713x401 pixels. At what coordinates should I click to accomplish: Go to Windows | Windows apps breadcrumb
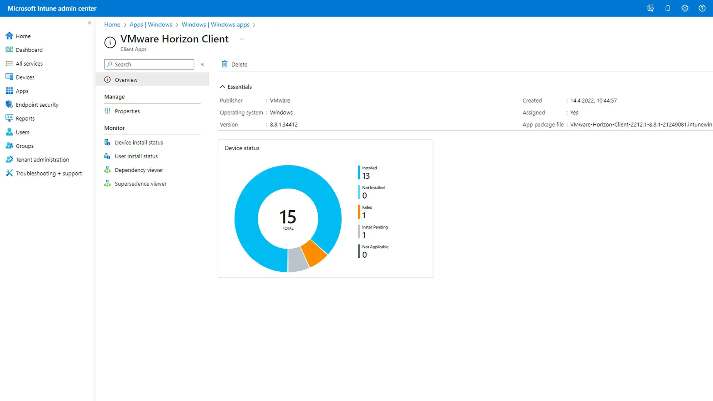215,25
